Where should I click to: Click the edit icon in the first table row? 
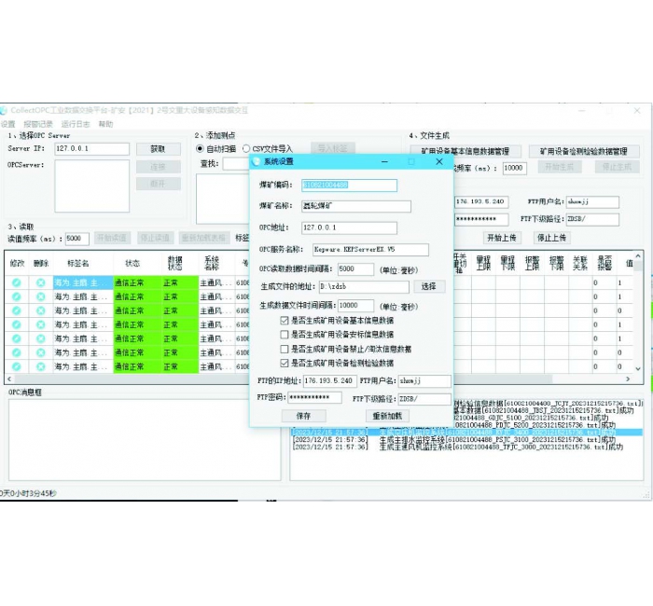pyautogui.click(x=16, y=282)
